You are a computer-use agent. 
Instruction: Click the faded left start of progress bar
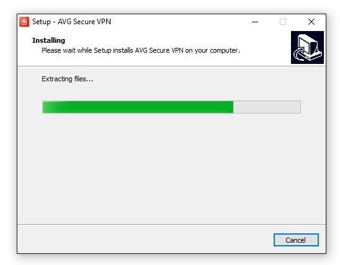pos(49,107)
